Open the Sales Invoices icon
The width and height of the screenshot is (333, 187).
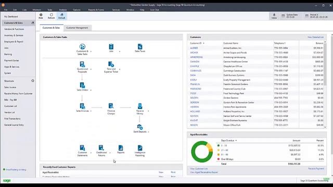(x=82, y=106)
